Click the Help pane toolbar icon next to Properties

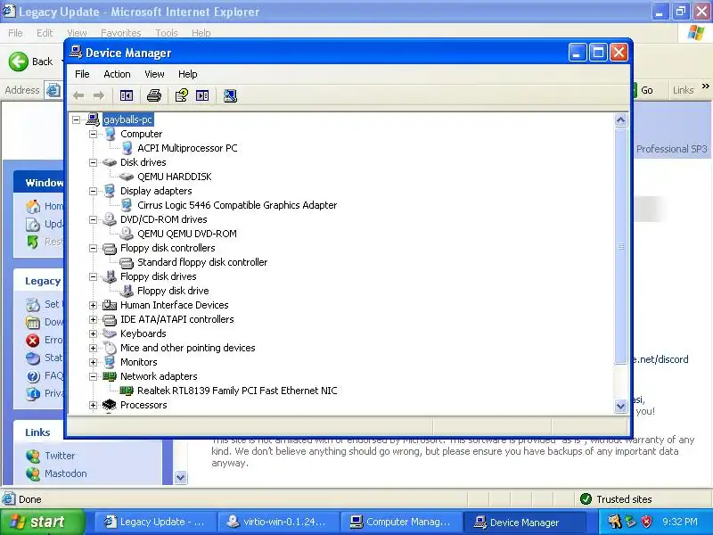click(x=202, y=95)
